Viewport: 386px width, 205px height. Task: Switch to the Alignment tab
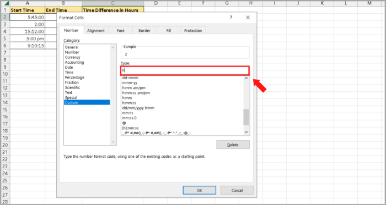96,31
